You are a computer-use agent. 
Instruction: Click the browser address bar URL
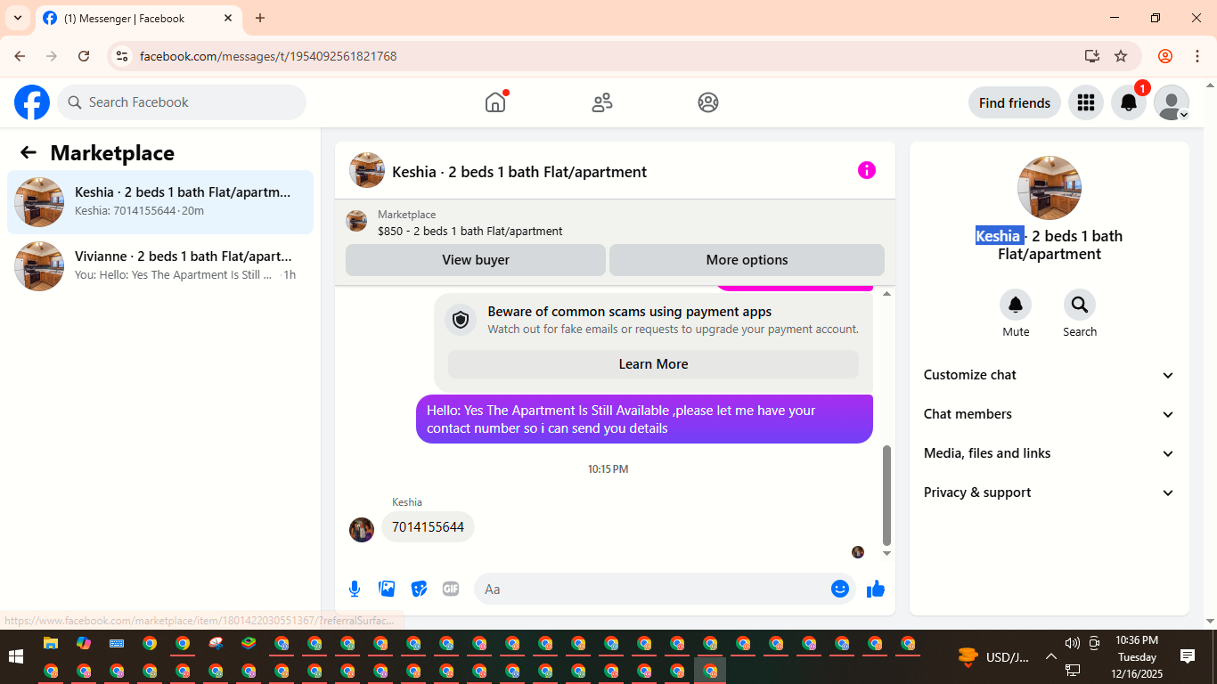pos(268,56)
